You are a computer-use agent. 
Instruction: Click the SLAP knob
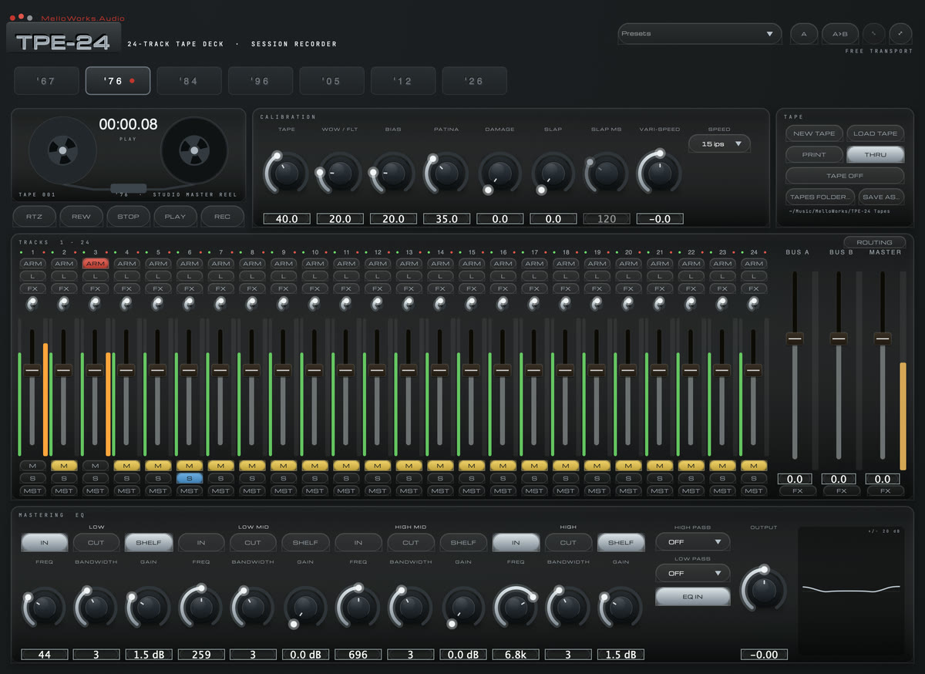pos(553,174)
